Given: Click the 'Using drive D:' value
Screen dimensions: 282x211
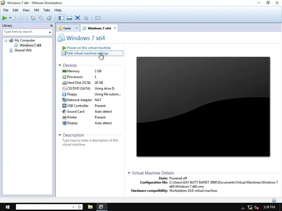Looking at the screenshot, I should (x=105, y=88).
